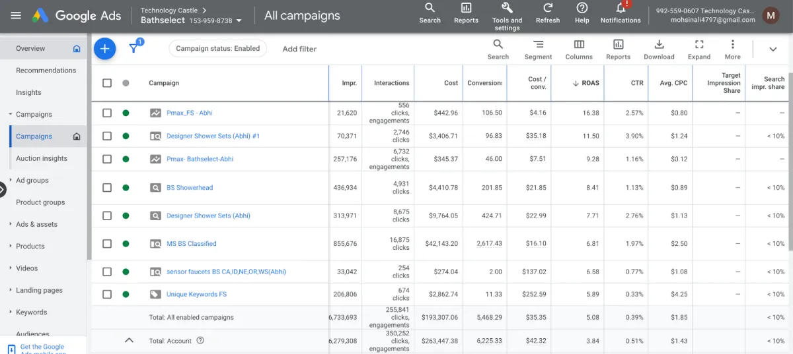Sort by ROAS column header

(x=590, y=83)
